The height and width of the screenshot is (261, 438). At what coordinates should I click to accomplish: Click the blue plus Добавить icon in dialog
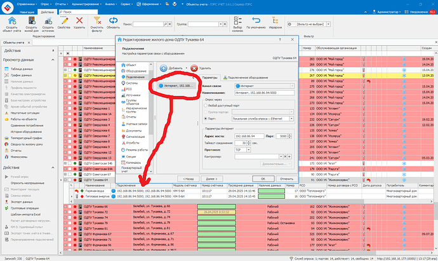pyautogui.click(x=163, y=68)
